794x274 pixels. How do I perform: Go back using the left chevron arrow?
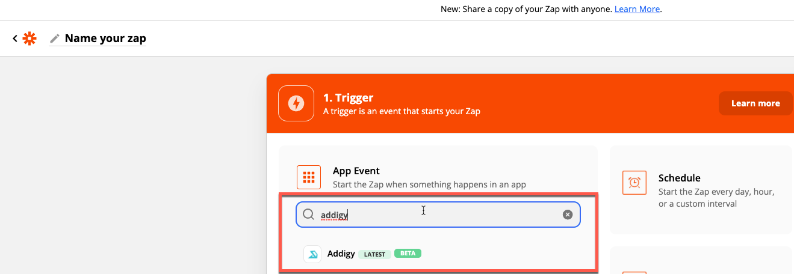click(x=15, y=38)
